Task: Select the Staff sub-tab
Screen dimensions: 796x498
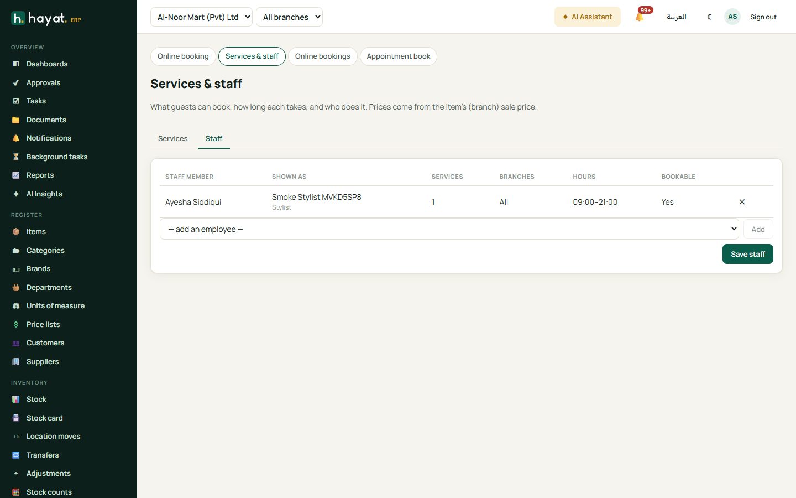Action: (x=214, y=139)
